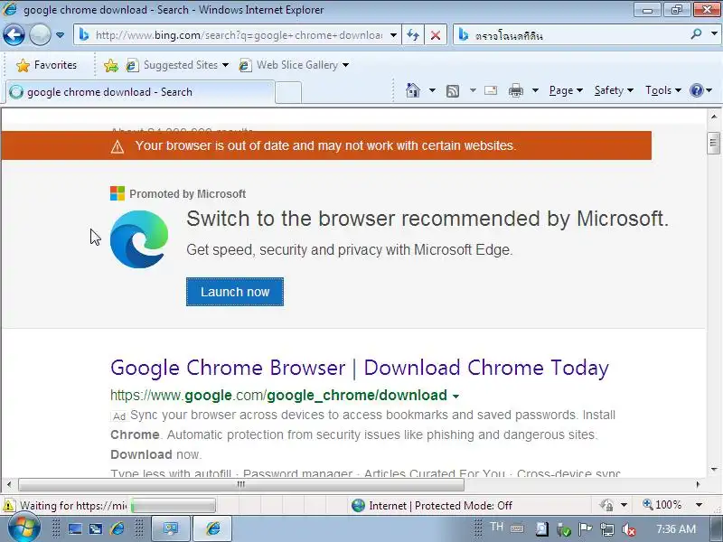The width and height of the screenshot is (723, 542).
Task: Click the on-screen keyboard tray icon
Action: click(517, 528)
